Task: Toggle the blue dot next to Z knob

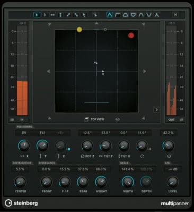Action: coord(69,149)
